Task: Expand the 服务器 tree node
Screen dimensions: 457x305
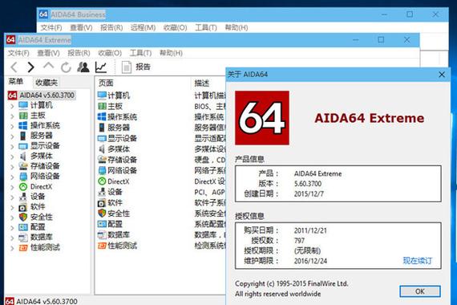Action: (12, 136)
